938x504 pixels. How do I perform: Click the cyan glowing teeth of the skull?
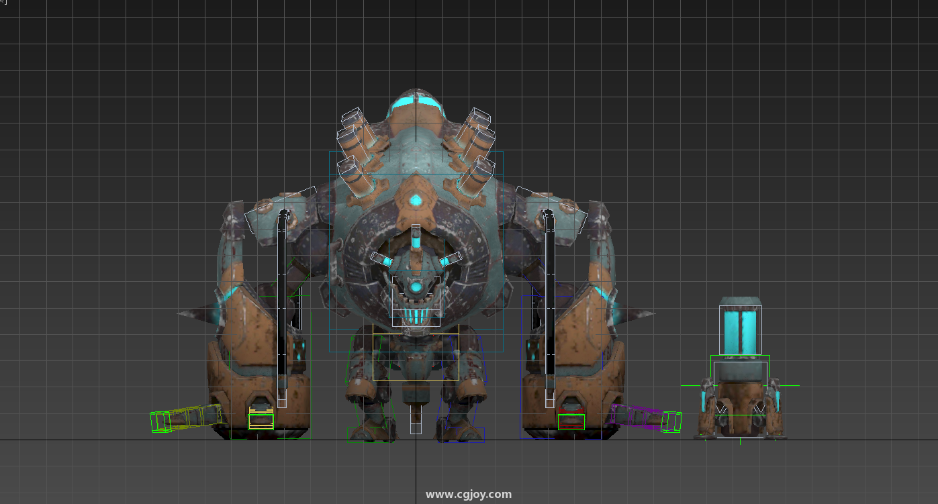pos(416,316)
